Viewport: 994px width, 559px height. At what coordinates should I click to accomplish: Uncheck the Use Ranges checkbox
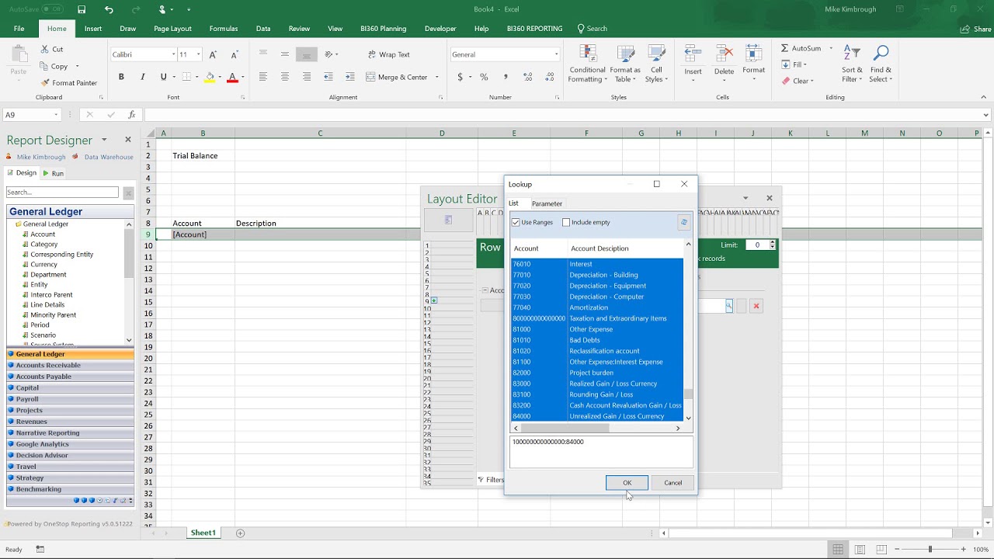click(x=516, y=222)
